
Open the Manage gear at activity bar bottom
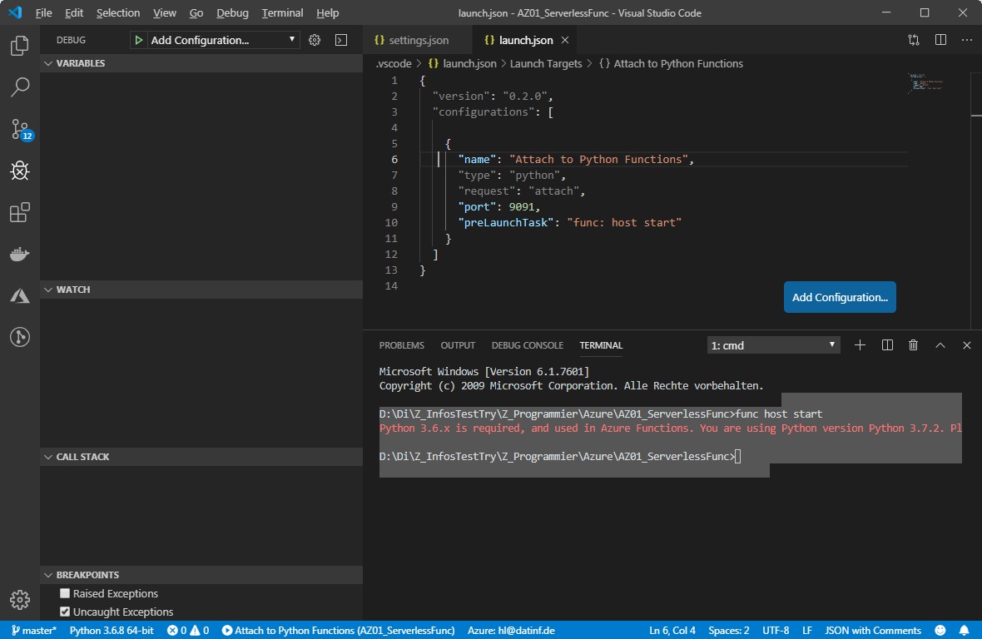(x=19, y=600)
